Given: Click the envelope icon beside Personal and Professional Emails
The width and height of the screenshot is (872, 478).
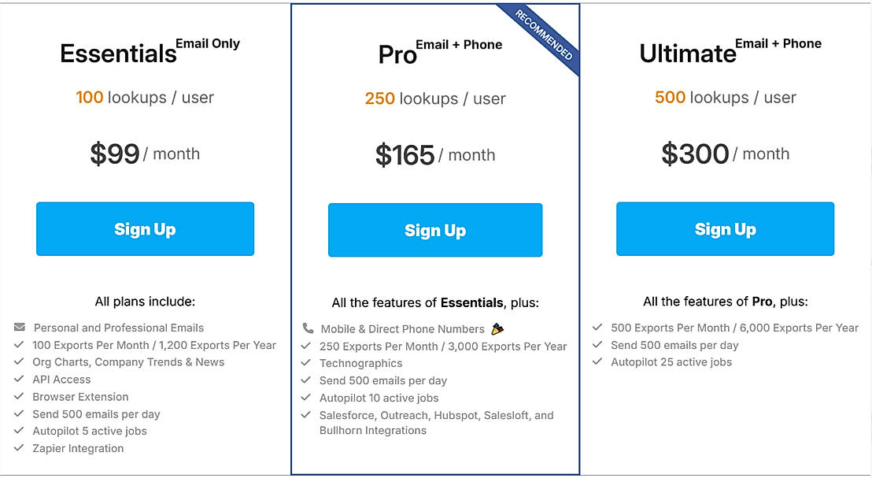Looking at the screenshot, I should [20, 327].
